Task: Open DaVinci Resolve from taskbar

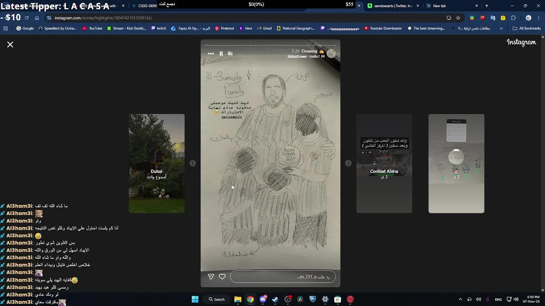Action: click(x=300, y=299)
